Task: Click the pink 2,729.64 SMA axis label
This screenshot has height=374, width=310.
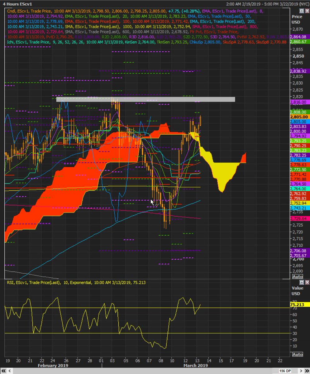Action: 299,218
